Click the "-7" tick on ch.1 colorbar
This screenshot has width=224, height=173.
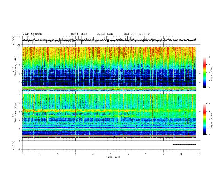point(209,88)
